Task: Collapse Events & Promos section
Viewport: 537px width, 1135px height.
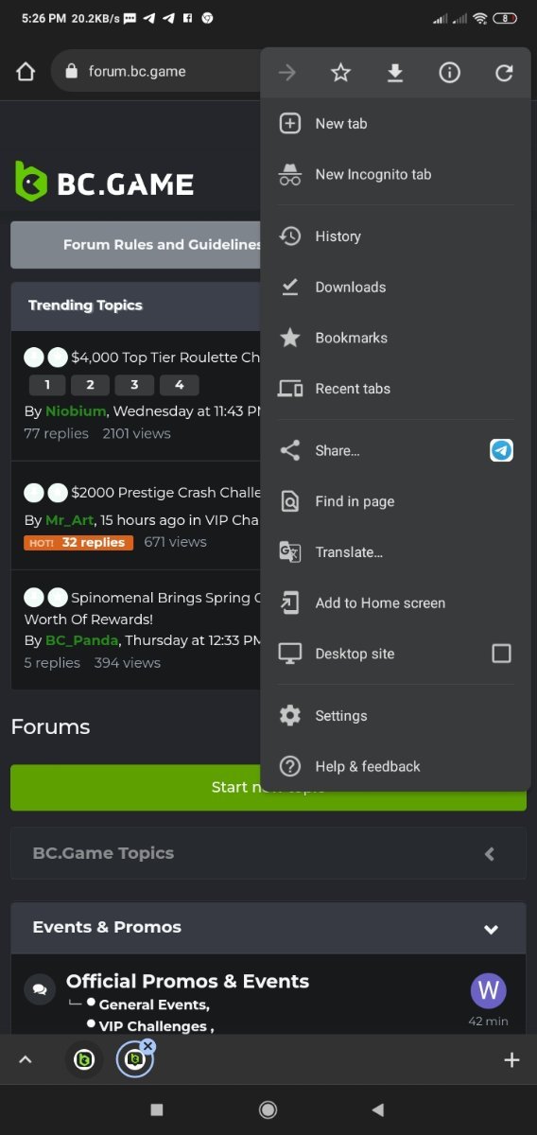Action: point(491,929)
